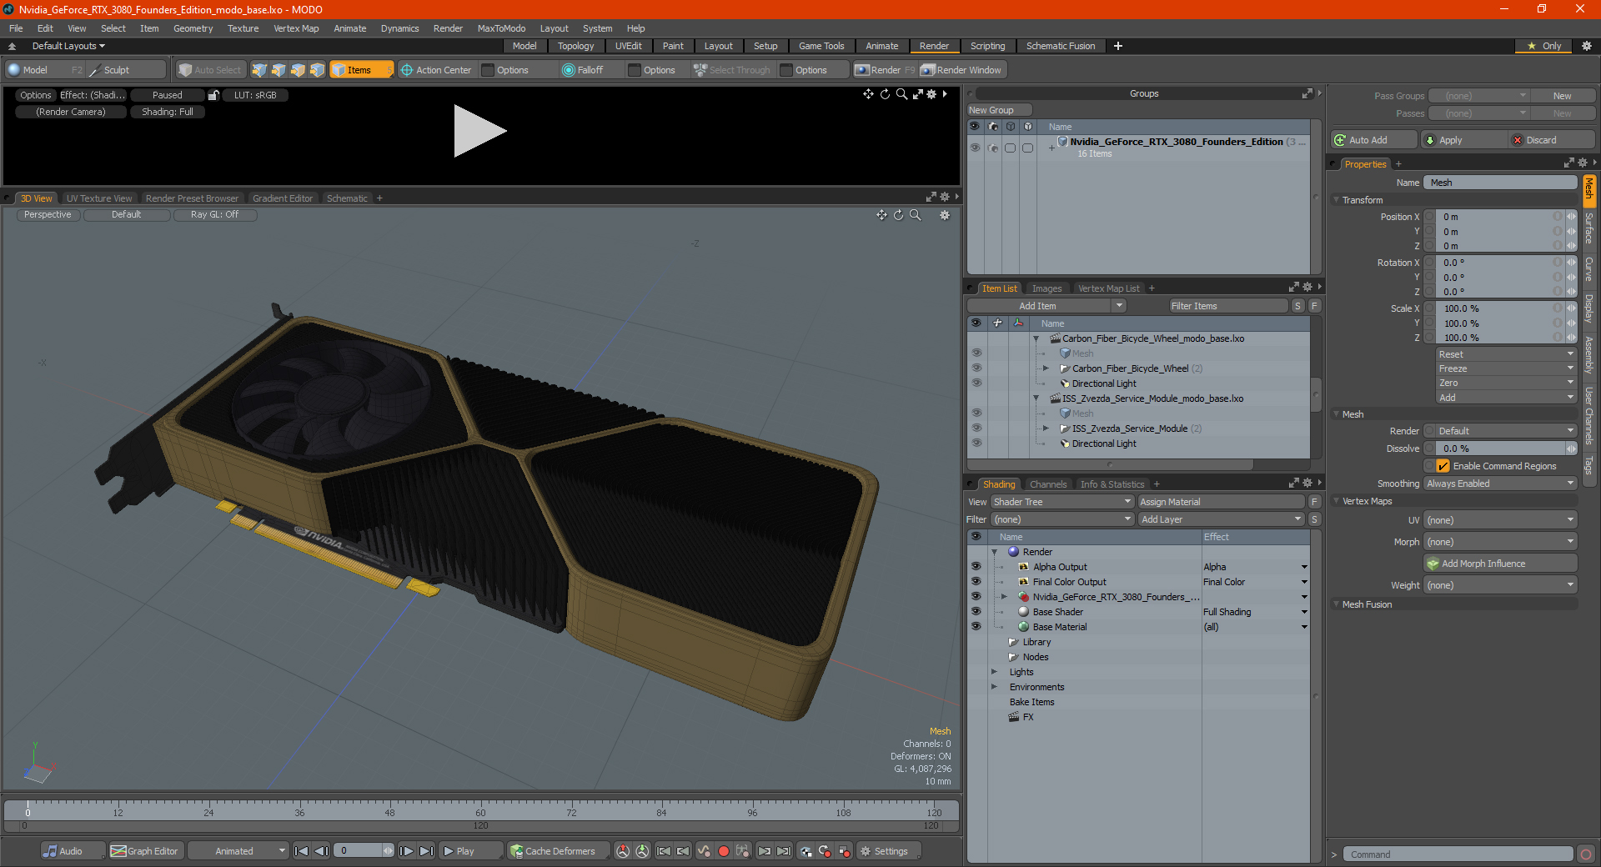This screenshot has width=1601, height=867.
Task: Move the 3D viewport with pan icon
Action: pyautogui.click(x=881, y=215)
